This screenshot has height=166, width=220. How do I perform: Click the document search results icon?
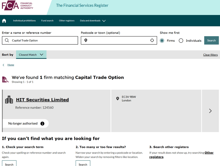coord(5,80)
